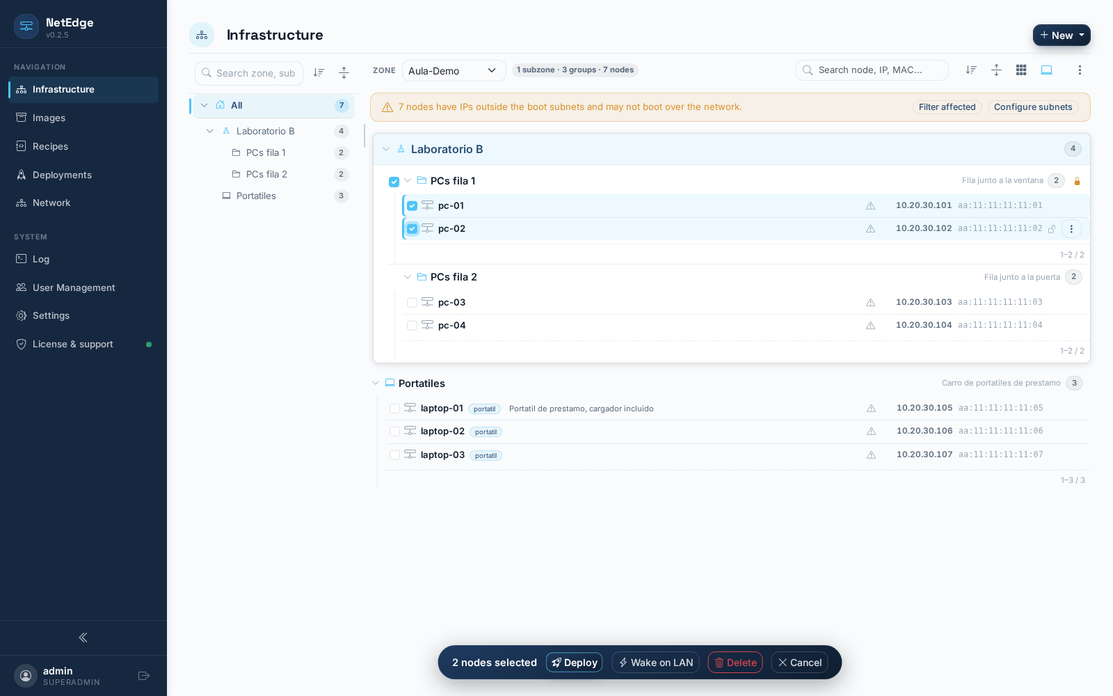Check the laptop-02 checkbox
Image resolution: width=1113 pixels, height=696 pixels.
pyautogui.click(x=394, y=432)
